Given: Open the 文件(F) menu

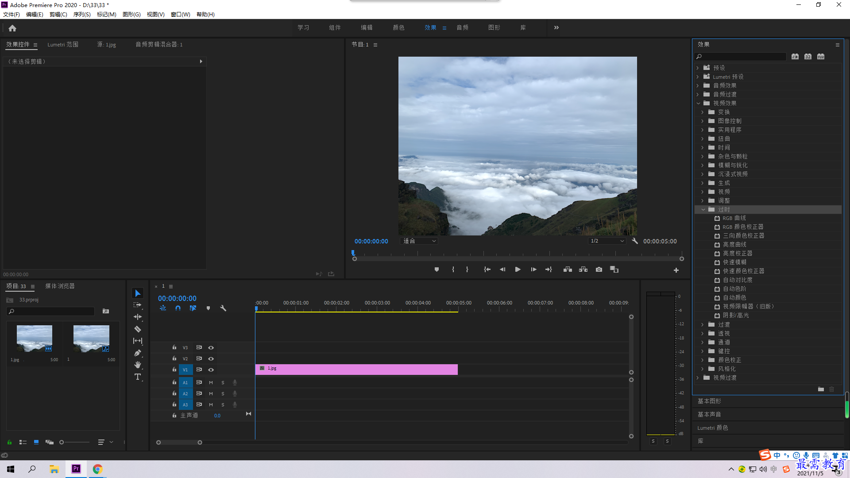Looking at the screenshot, I should pyautogui.click(x=12, y=15).
